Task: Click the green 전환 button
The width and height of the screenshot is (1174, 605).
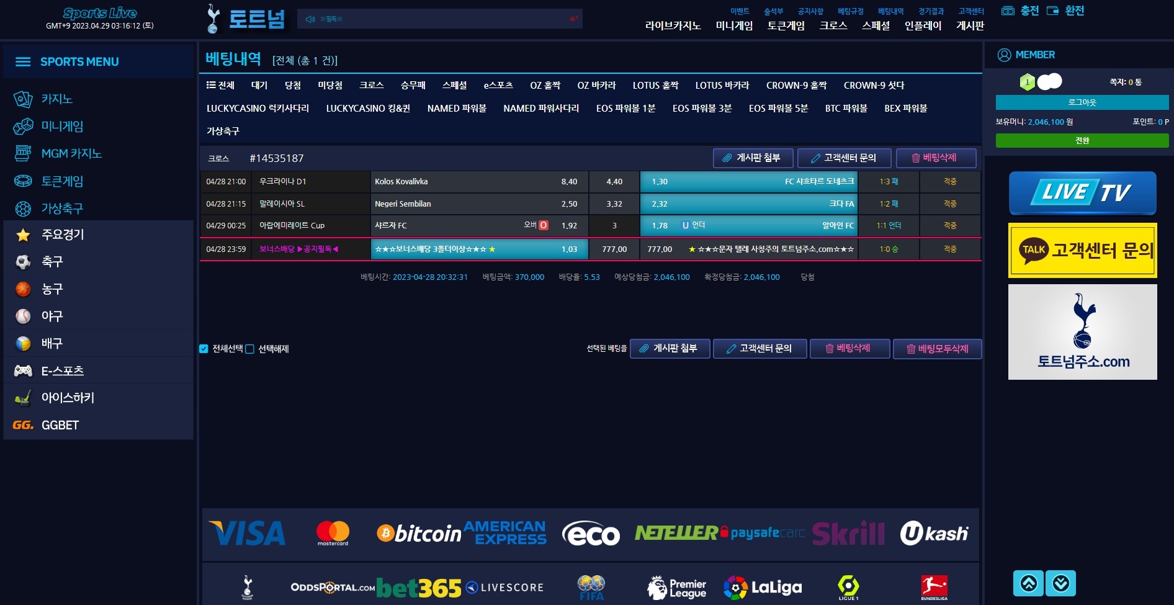Action: click(x=1082, y=140)
